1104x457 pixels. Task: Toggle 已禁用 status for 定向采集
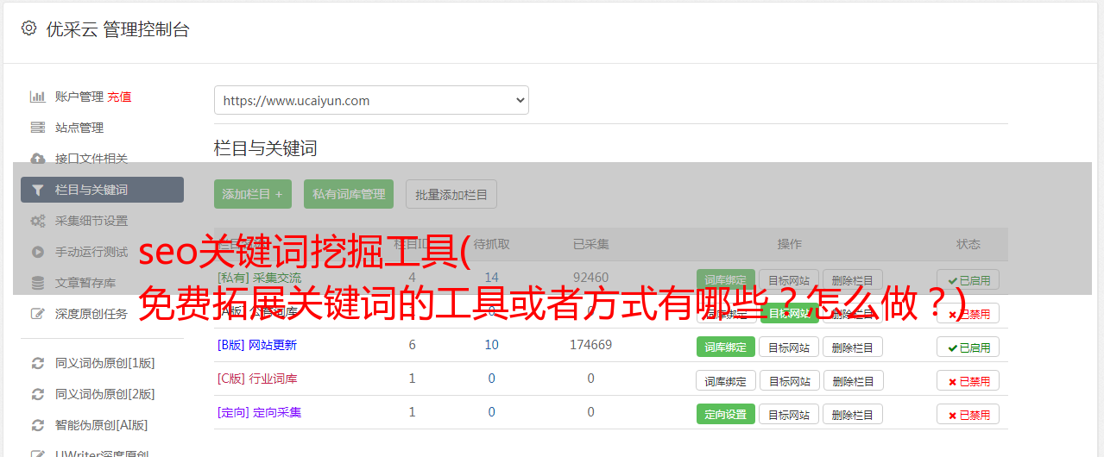click(968, 415)
